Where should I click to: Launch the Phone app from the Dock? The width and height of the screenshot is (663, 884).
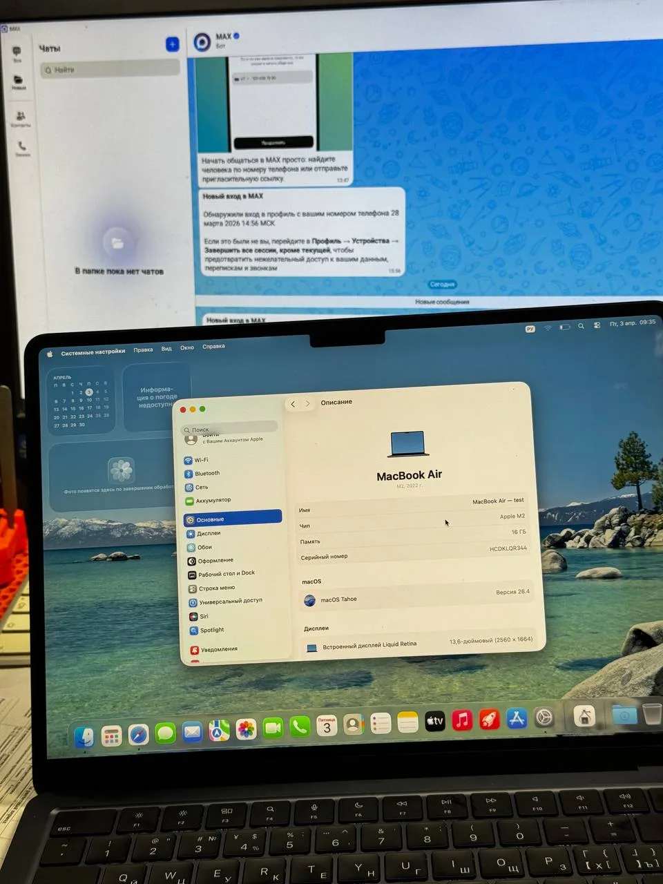pos(300,727)
